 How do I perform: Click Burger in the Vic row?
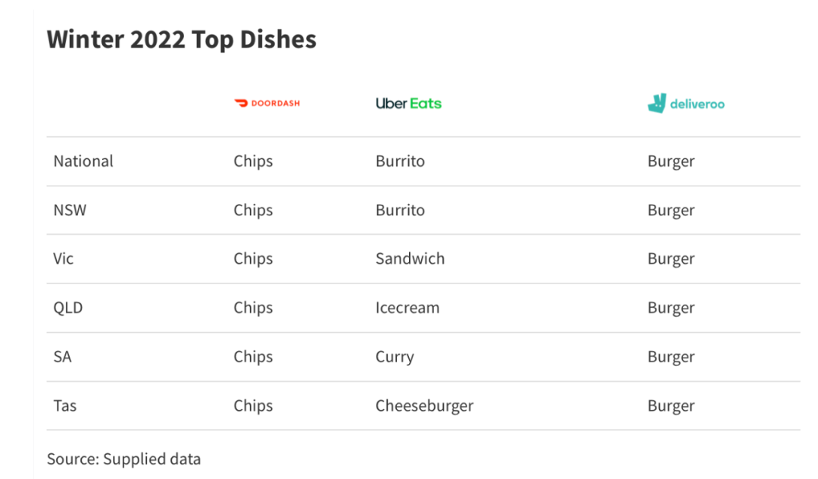point(671,259)
